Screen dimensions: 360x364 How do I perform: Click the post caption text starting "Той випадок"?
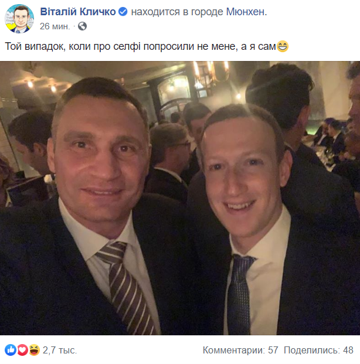click(141, 46)
